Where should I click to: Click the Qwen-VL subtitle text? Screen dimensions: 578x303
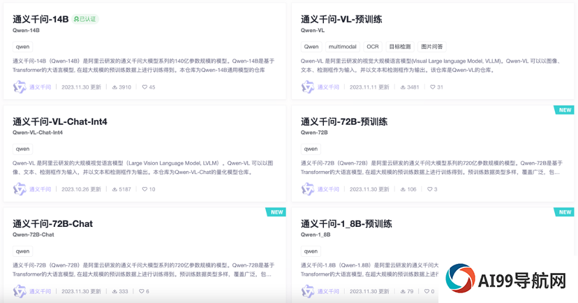tap(313, 30)
